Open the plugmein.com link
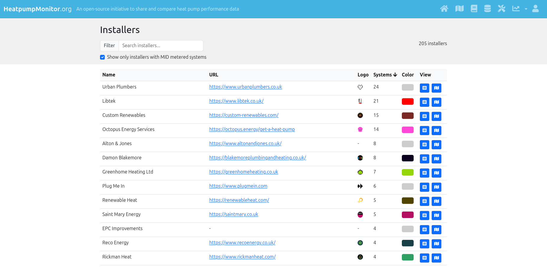Screen dimensions: 547x267 tap(238, 186)
